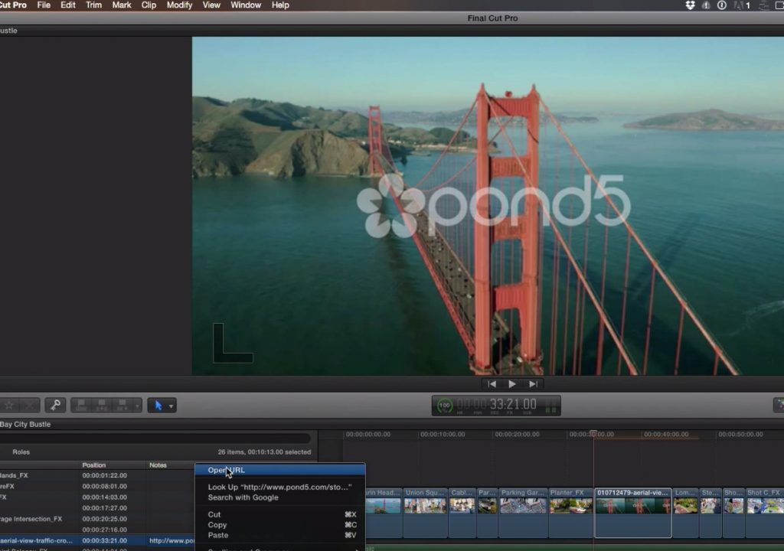
Task: Choose Paste in the context menu
Action: coord(280,535)
